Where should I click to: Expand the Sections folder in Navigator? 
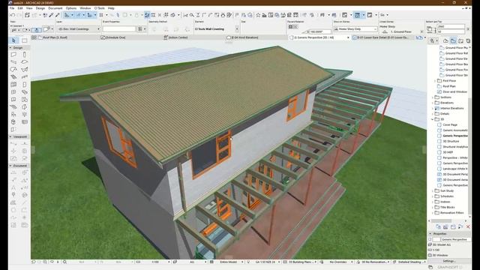coord(433,97)
